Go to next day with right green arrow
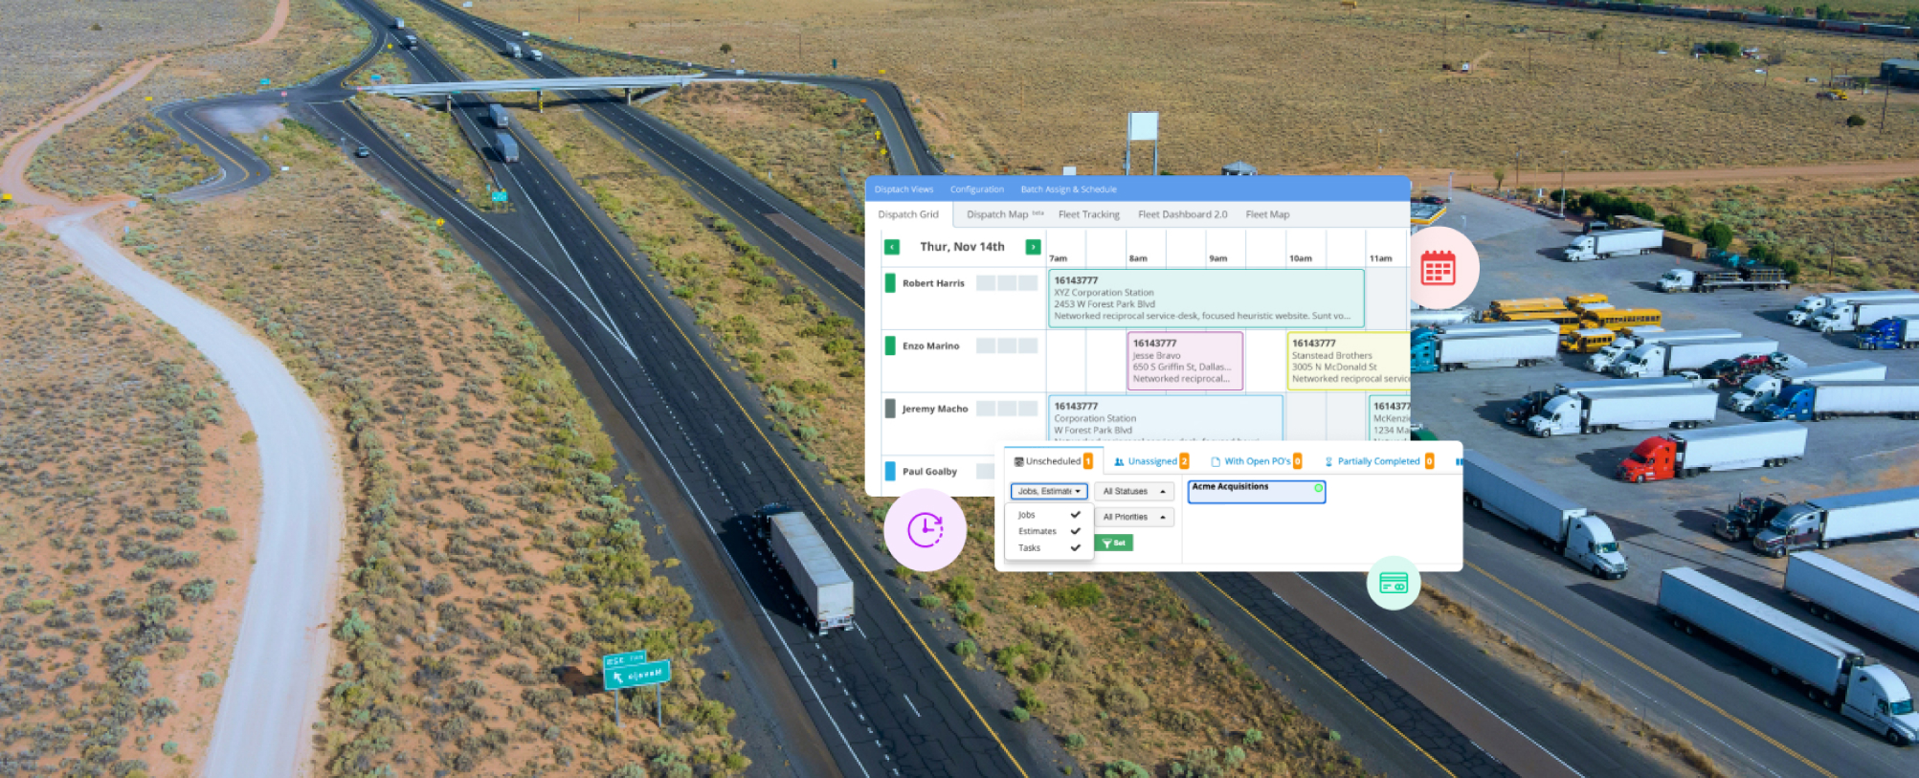Viewport: 1919px width, 778px height. point(1033,247)
